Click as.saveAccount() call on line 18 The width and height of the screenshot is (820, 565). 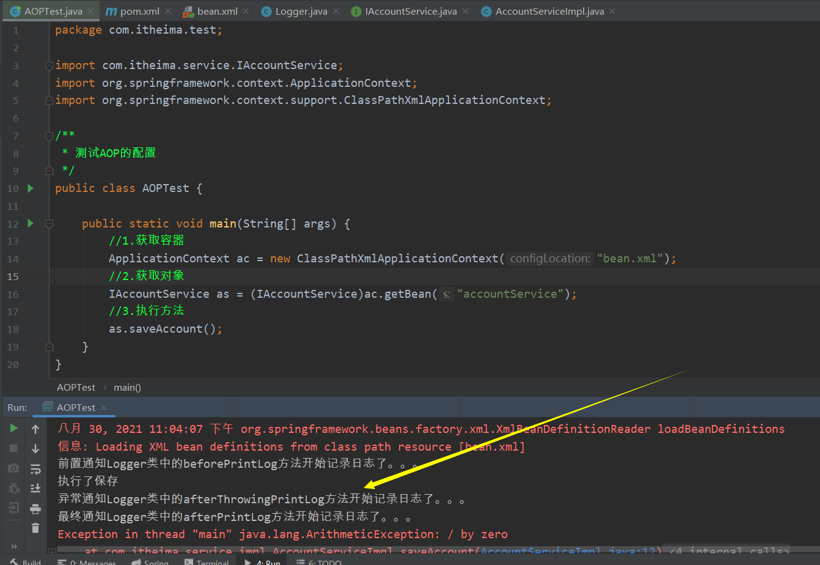pos(166,329)
